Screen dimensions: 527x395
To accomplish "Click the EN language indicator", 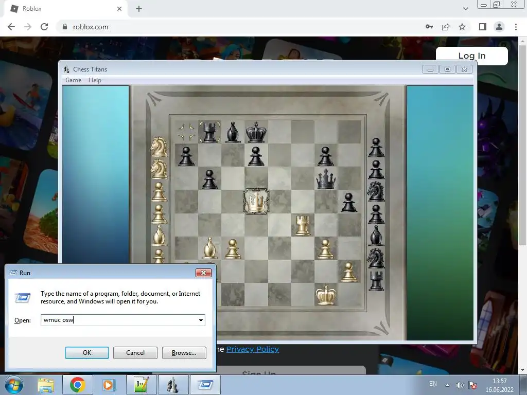I will [433, 384].
